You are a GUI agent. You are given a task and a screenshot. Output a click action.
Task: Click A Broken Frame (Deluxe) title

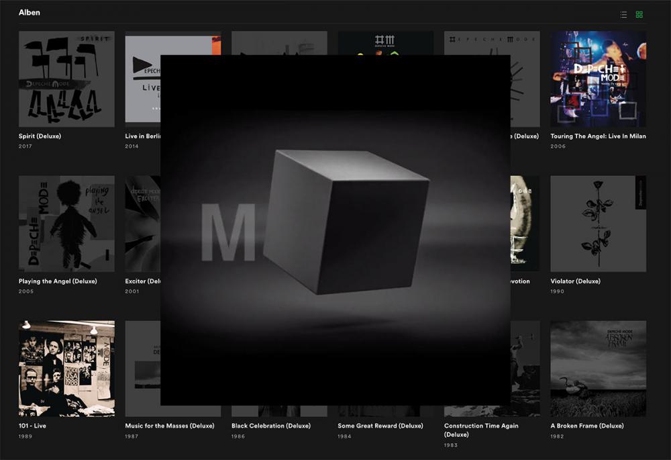pyautogui.click(x=587, y=426)
